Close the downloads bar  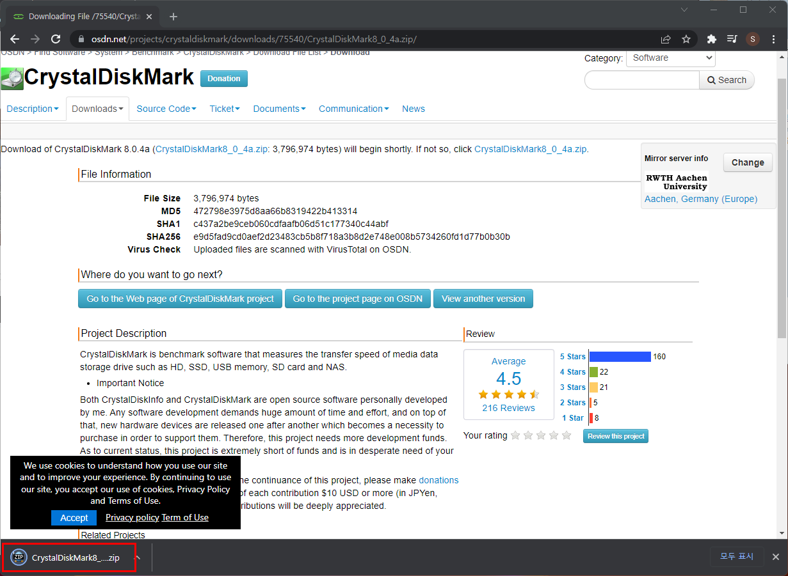point(775,557)
